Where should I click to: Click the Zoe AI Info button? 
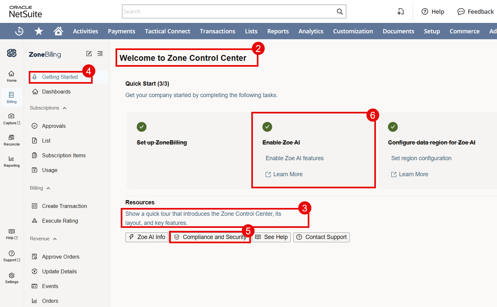[x=147, y=237]
